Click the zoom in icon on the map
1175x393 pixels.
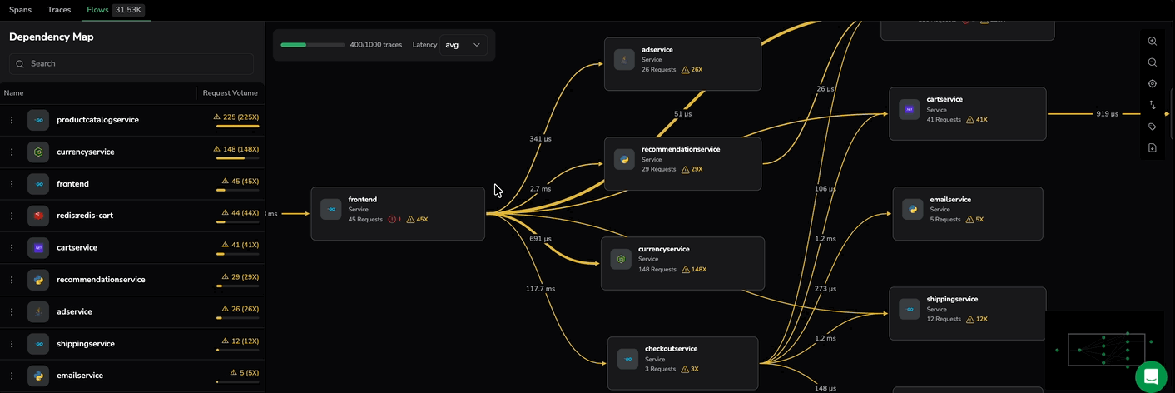tap(1153, 42)
